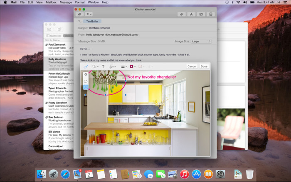291x182 pixels.
Task: Click the Done button in Markup
Action: [x=204, y=66]
